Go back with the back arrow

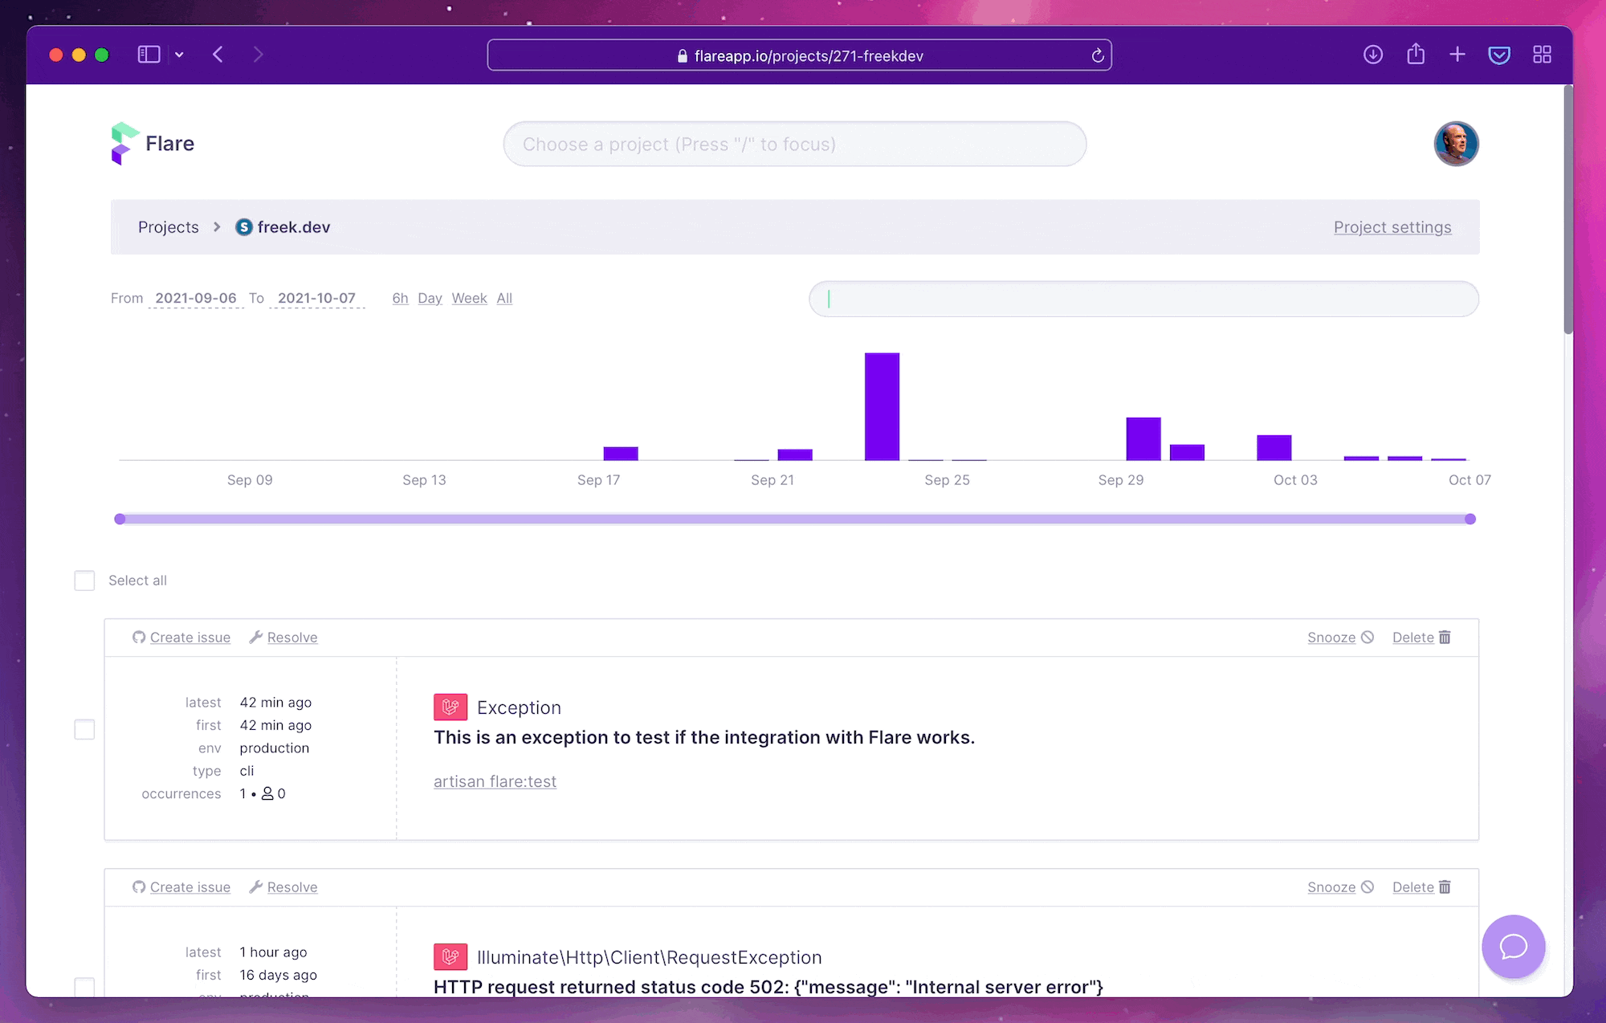click(x=218, y=55)
